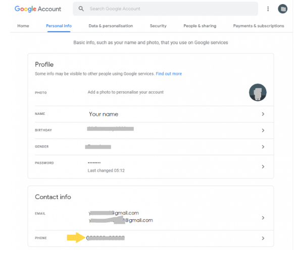The image size is (294, 253).
Task: Click the redacted gender value
Action: [98, 147]
